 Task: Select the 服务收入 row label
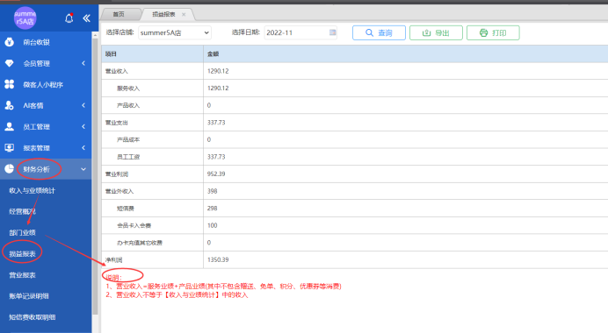[128, 89]
